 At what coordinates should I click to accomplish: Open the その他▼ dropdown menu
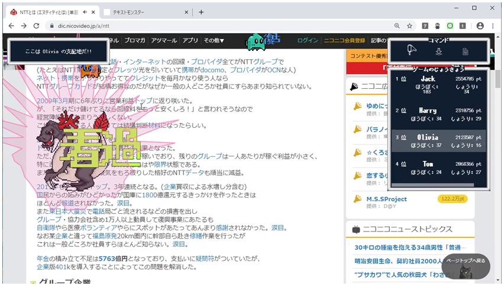(x=214, y=40)
